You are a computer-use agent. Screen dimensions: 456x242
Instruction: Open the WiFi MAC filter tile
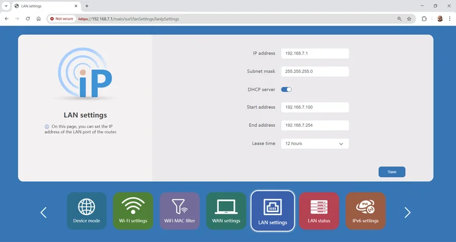tap(180, 211)
